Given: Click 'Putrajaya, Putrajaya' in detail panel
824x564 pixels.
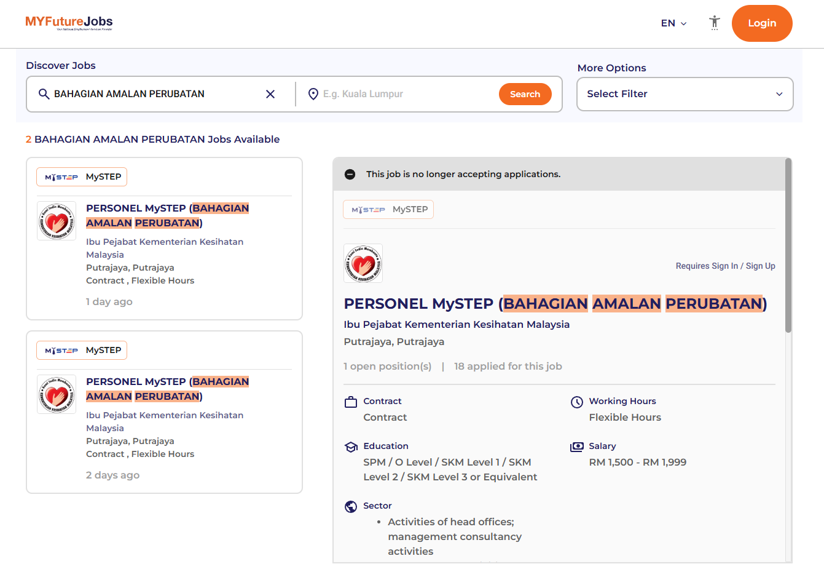Looking at the screenshot, I should click(394, 341).
